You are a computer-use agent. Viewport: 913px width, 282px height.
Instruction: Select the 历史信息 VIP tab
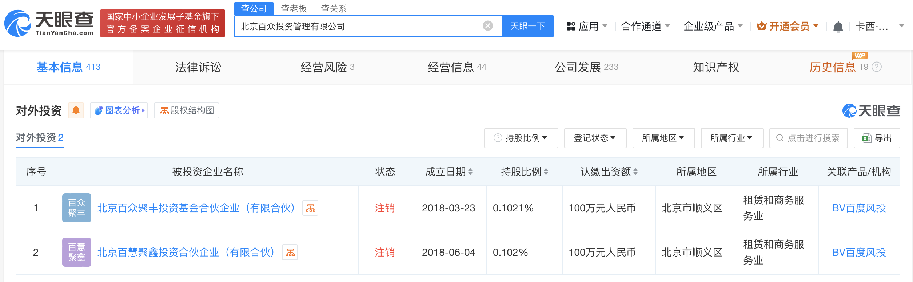pyautogui.click(x=838, y=67)
